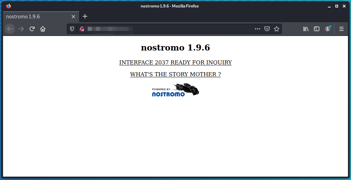Image resolution: width=351 pixels, height=180 pixels.
Task: Open the Library history and bookmarks
Action: point(306,29)
